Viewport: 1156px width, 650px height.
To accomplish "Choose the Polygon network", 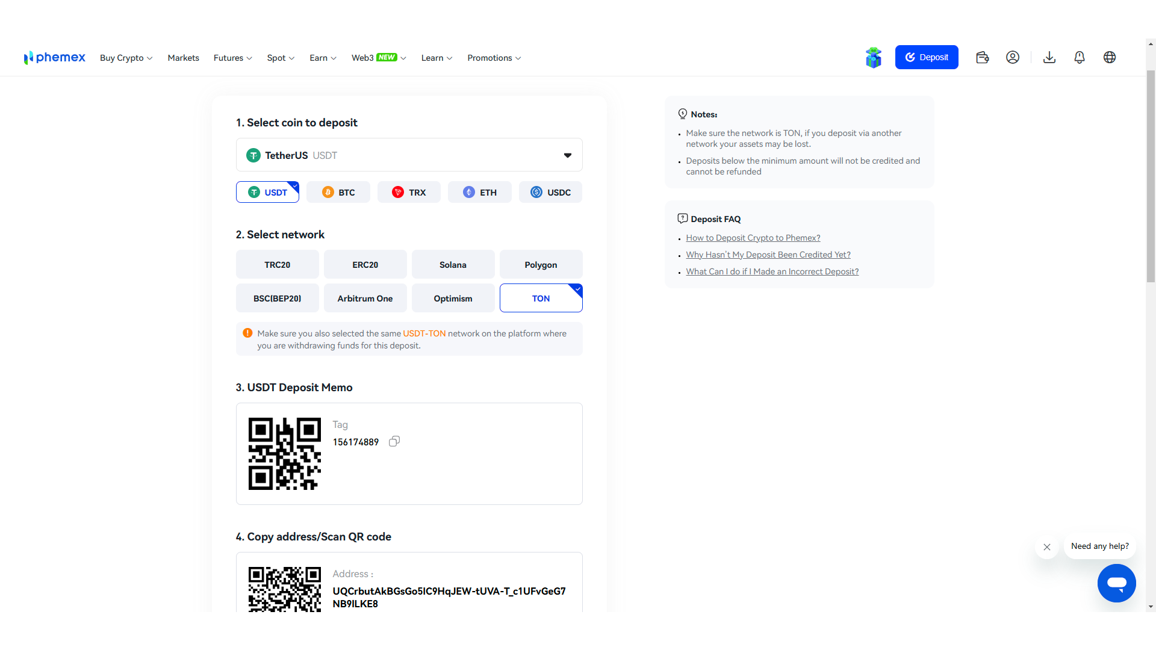I will tap(541, 264).
